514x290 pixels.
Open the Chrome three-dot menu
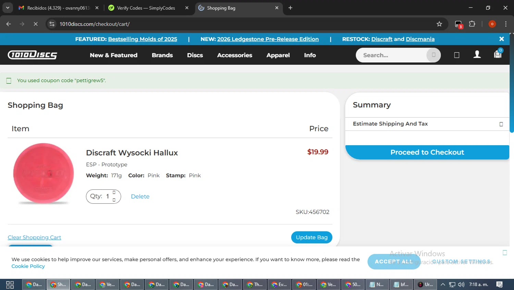click(506, 24)
